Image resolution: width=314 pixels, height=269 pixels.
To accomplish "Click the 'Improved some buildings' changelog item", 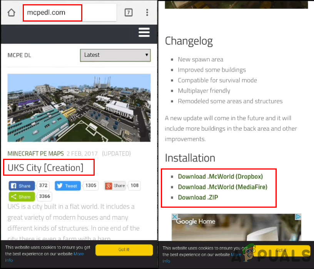I will point(212,70).
